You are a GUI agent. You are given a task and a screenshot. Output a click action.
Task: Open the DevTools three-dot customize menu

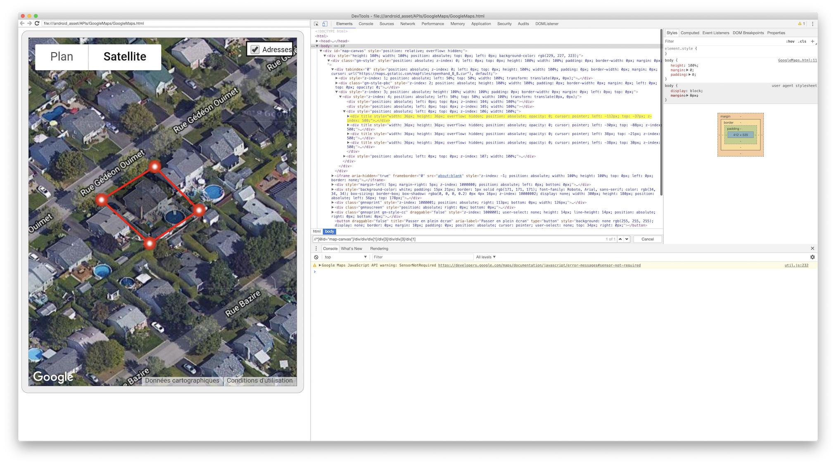812,24
